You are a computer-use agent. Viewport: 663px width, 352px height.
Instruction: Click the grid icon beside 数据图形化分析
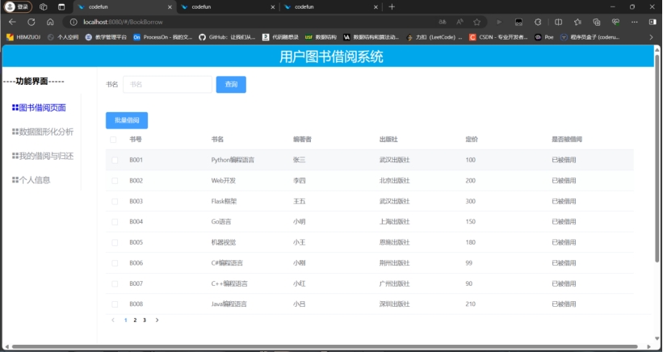pos(15,132)
